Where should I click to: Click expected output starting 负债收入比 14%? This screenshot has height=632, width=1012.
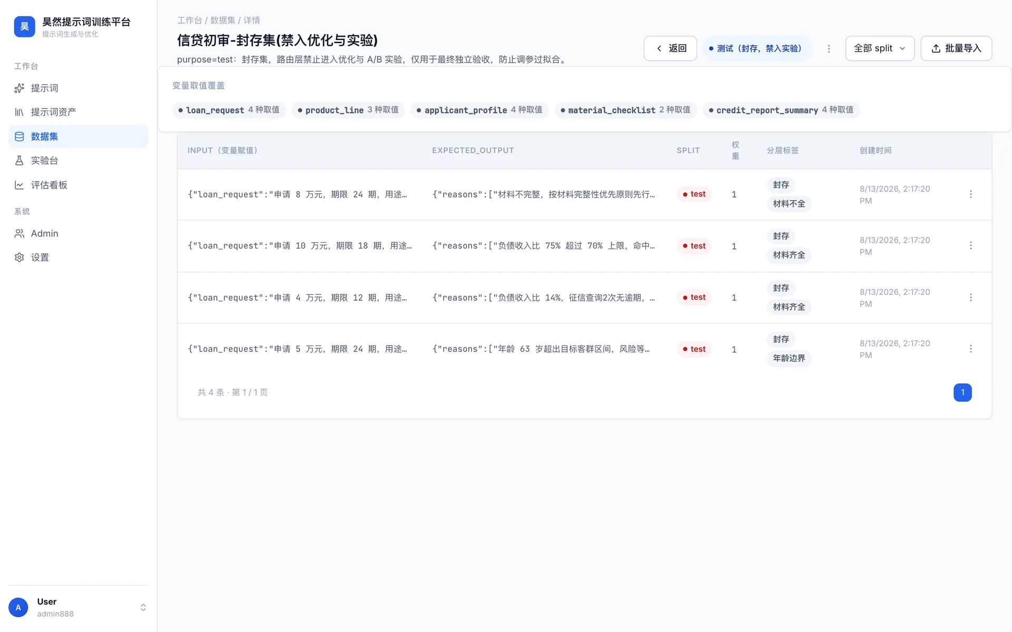pos(543,298)
